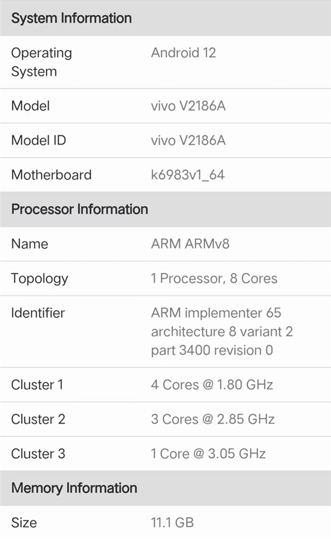Click the Processor Information section header
331x539 pixels.
coord(79,209)
